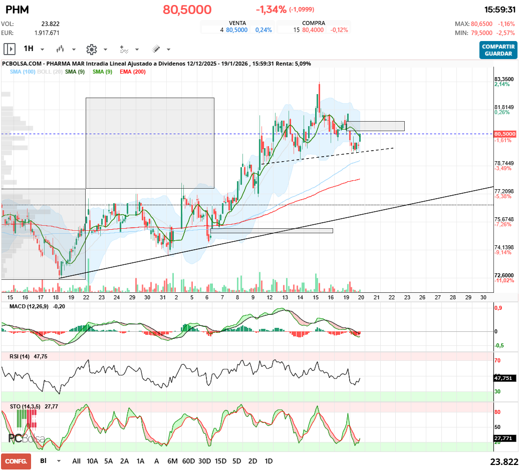525x472 pixels.
Task: Select the All time range
Action: [76, 461]
